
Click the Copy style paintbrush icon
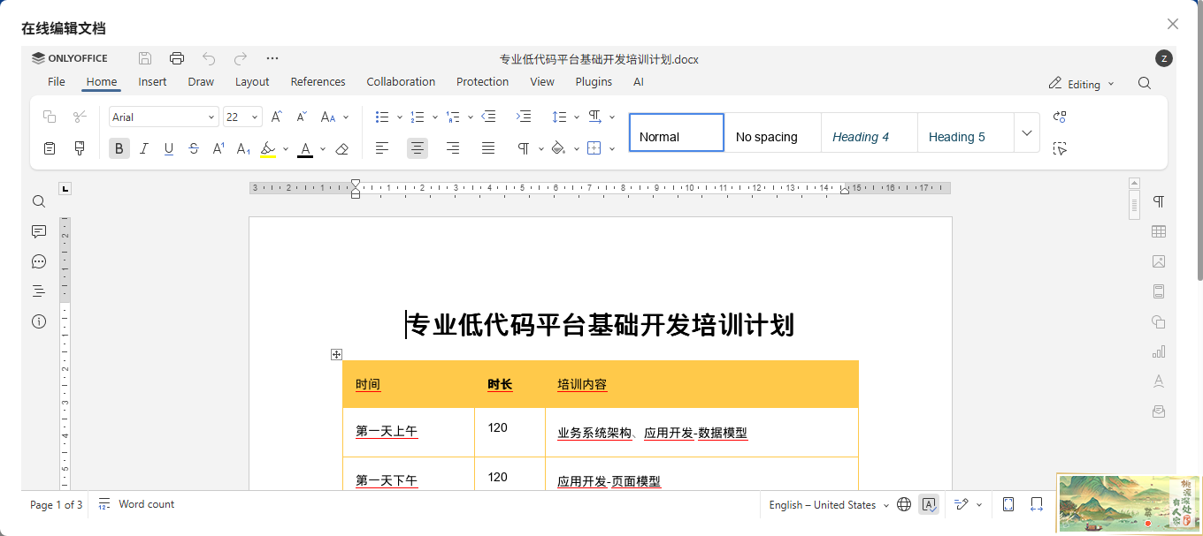click(80, 148)
